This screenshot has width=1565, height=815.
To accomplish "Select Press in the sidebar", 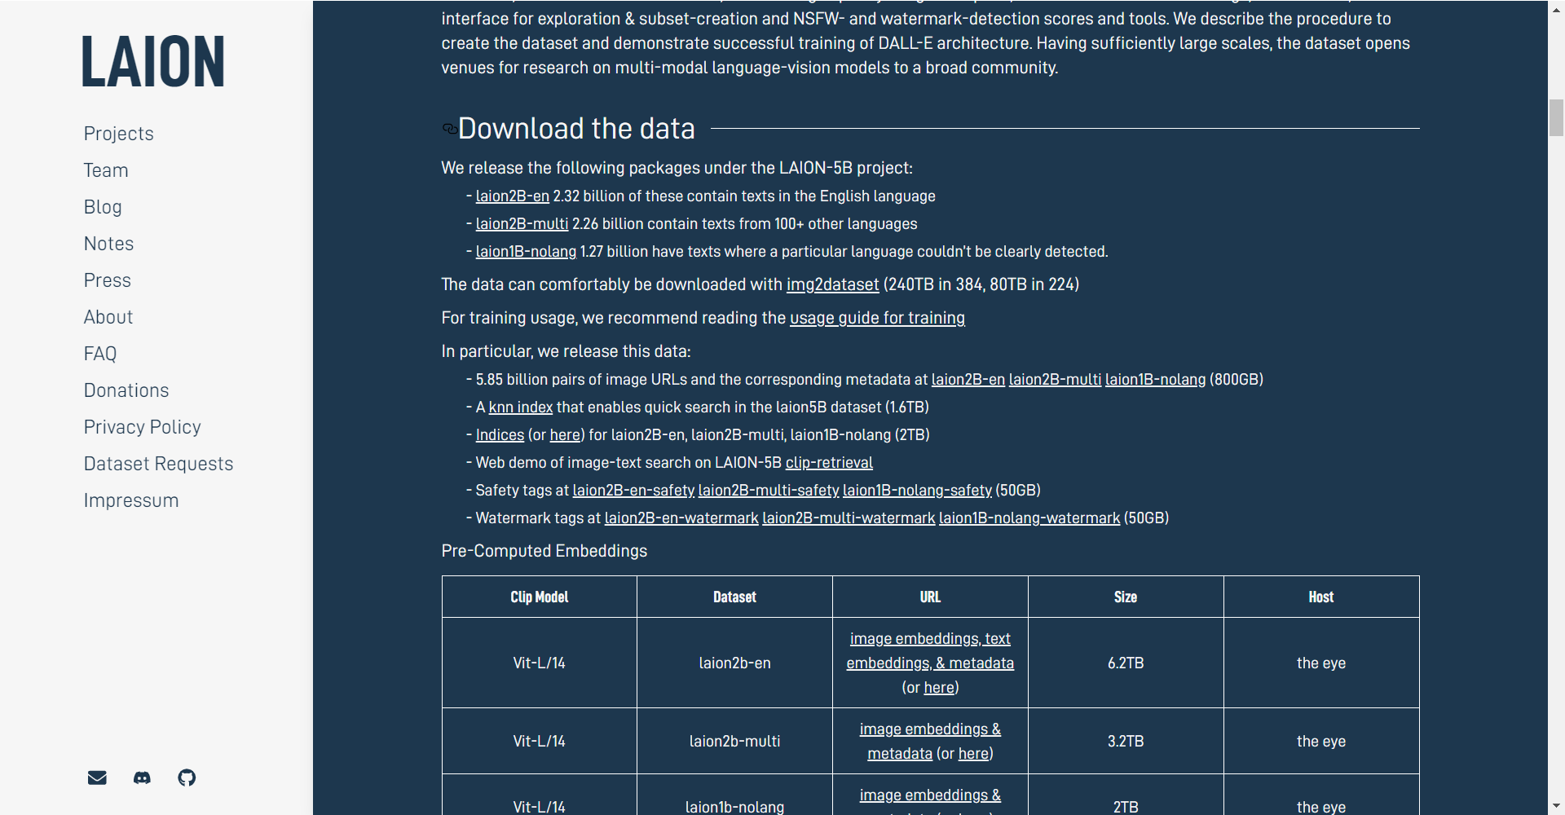I will (107, 280).
